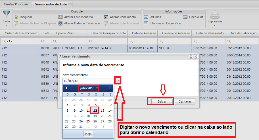259x140 pixels.
Task: Select day 31 in the calendar
Action: (81, 127)
